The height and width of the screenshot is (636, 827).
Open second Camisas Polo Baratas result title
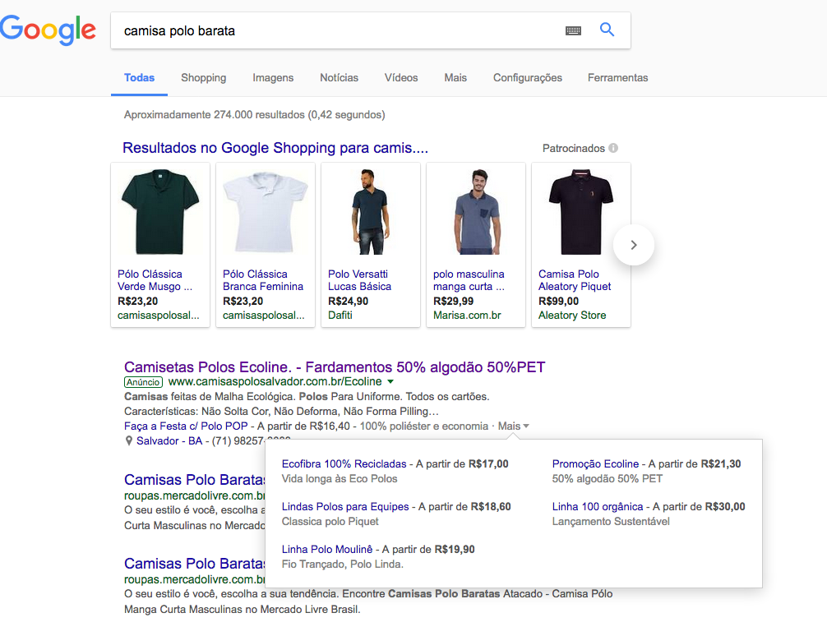pos(195,564)
